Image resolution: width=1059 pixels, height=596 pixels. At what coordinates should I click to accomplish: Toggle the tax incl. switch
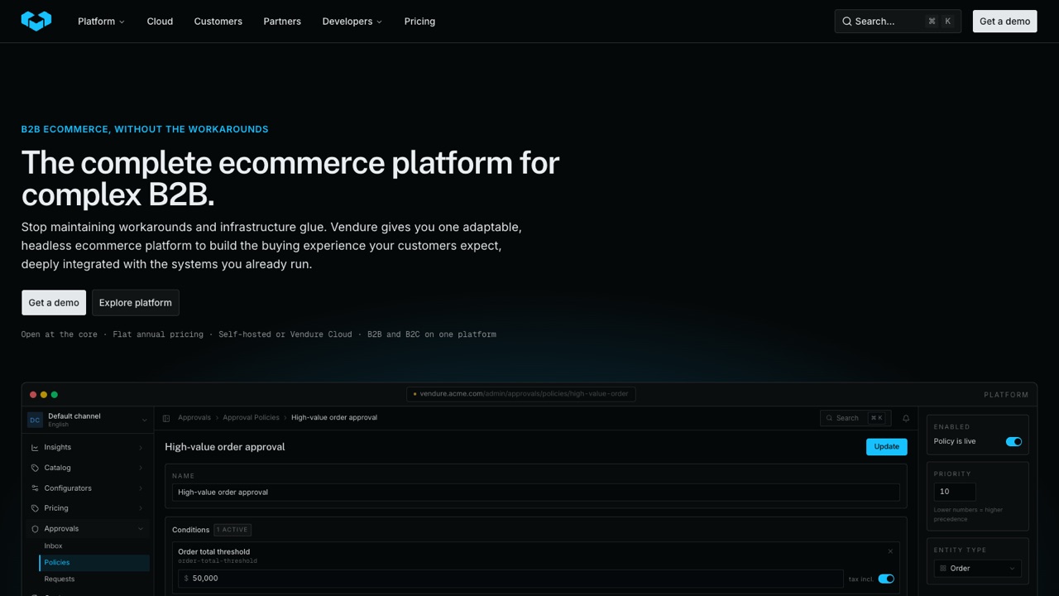[886, 579]
